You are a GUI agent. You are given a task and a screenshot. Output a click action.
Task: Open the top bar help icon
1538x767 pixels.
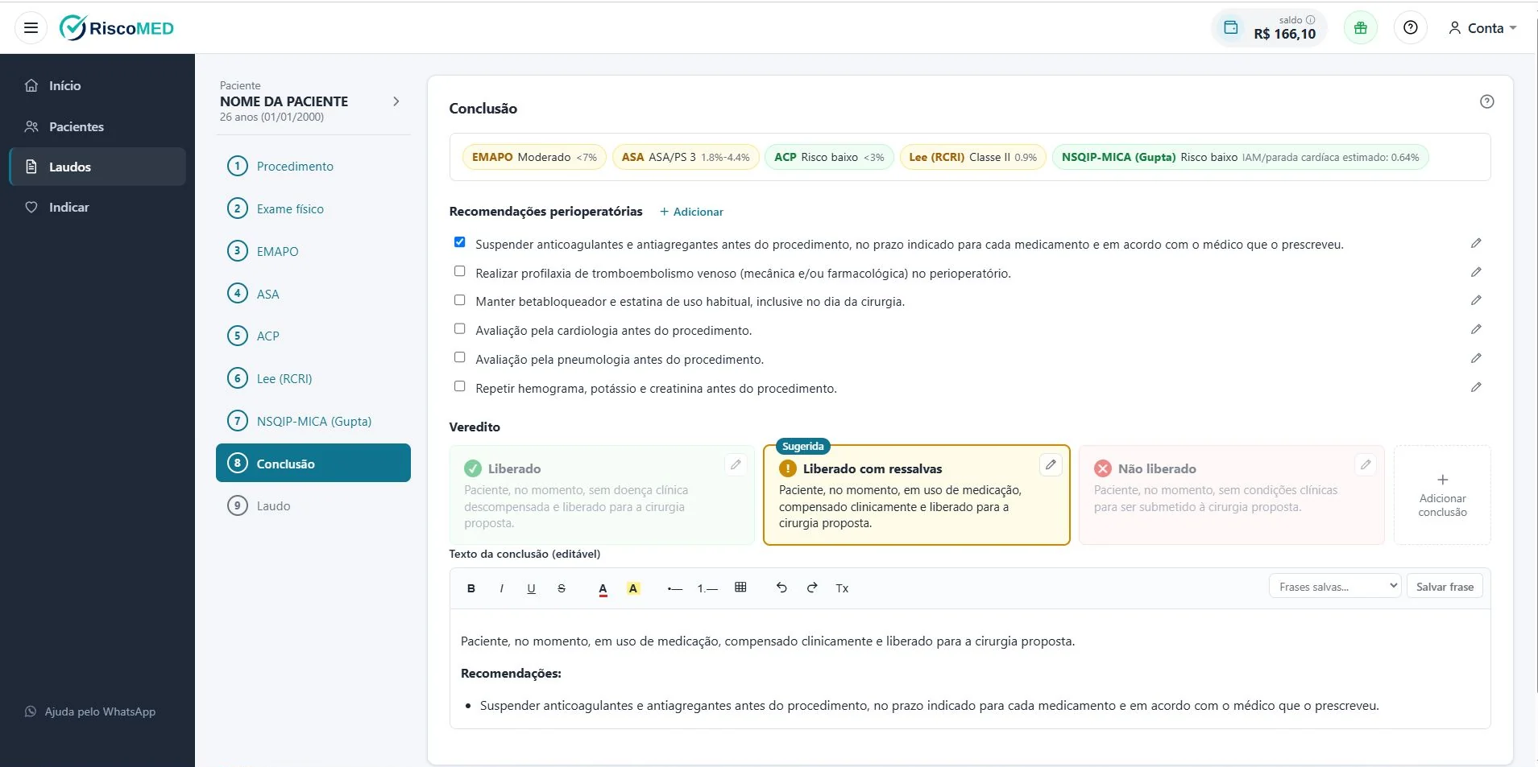1410,27
